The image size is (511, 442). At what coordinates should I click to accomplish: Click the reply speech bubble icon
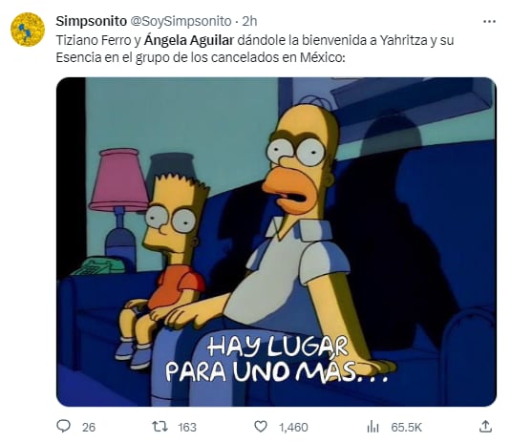click(x=63, y=426)
